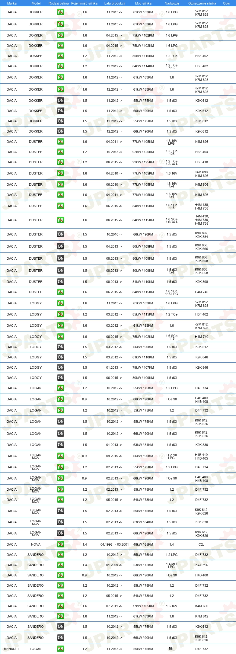Select production date 04.2010 ->
This screenshot has width=236, height=654.
114,173
